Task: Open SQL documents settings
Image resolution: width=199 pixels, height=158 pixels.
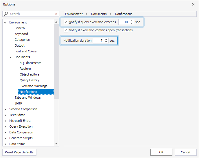Action: [30, 63]
